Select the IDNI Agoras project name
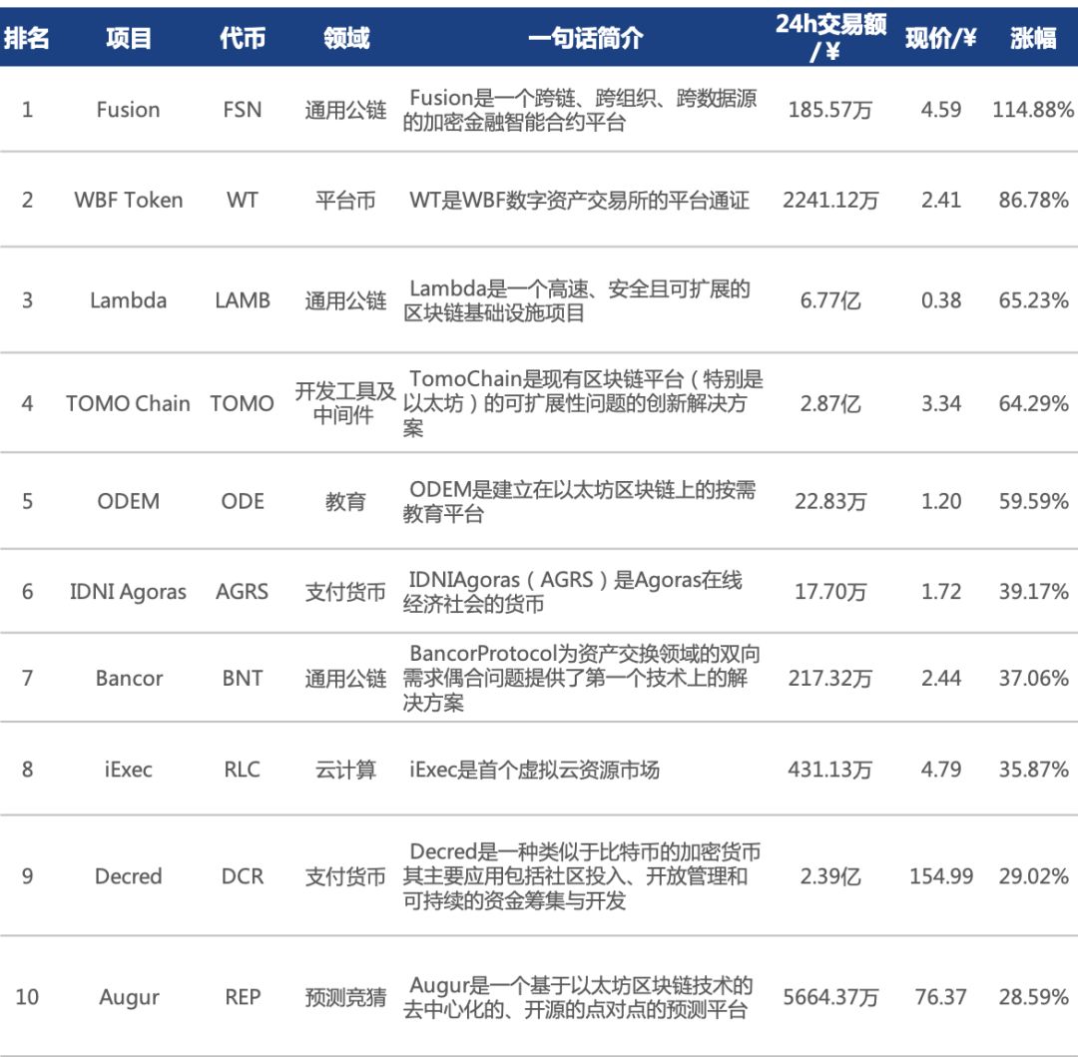1078x1057 pixels. click(128, 592)
